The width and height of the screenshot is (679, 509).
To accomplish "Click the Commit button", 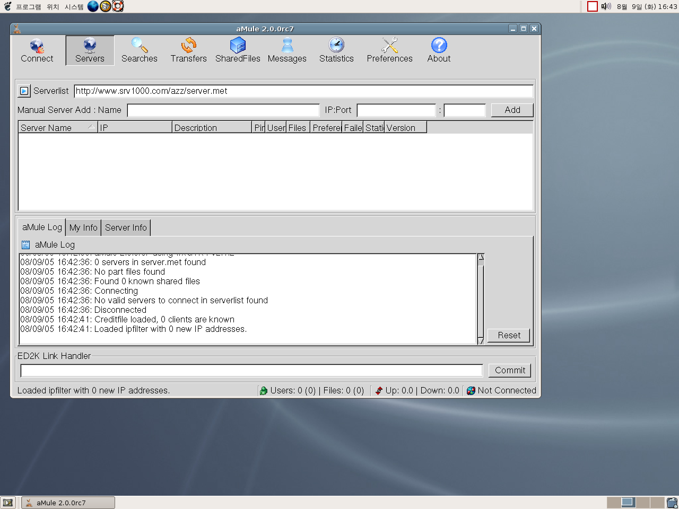I will tap(510, 370).
